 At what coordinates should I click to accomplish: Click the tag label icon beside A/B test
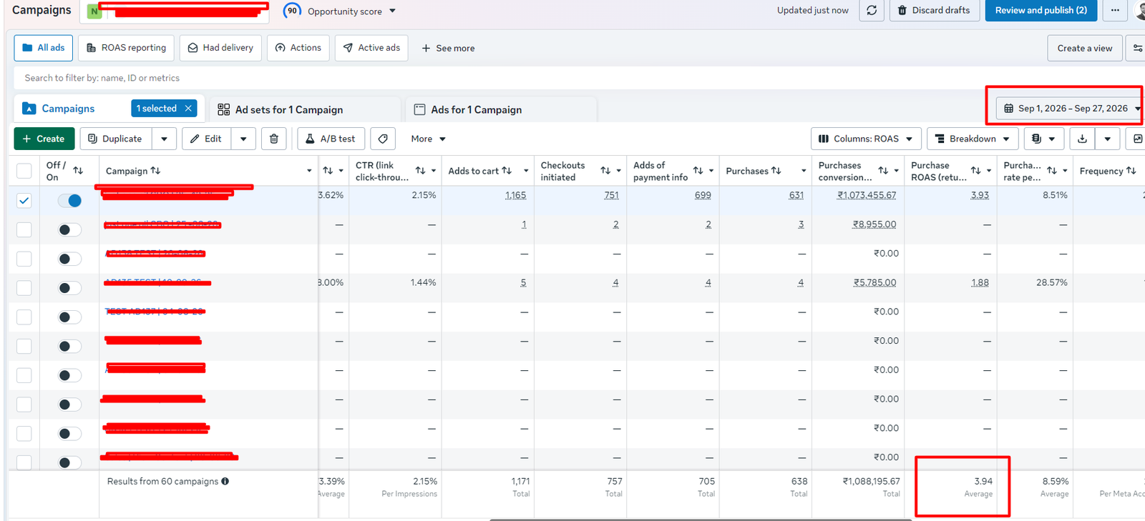point(383,139)
